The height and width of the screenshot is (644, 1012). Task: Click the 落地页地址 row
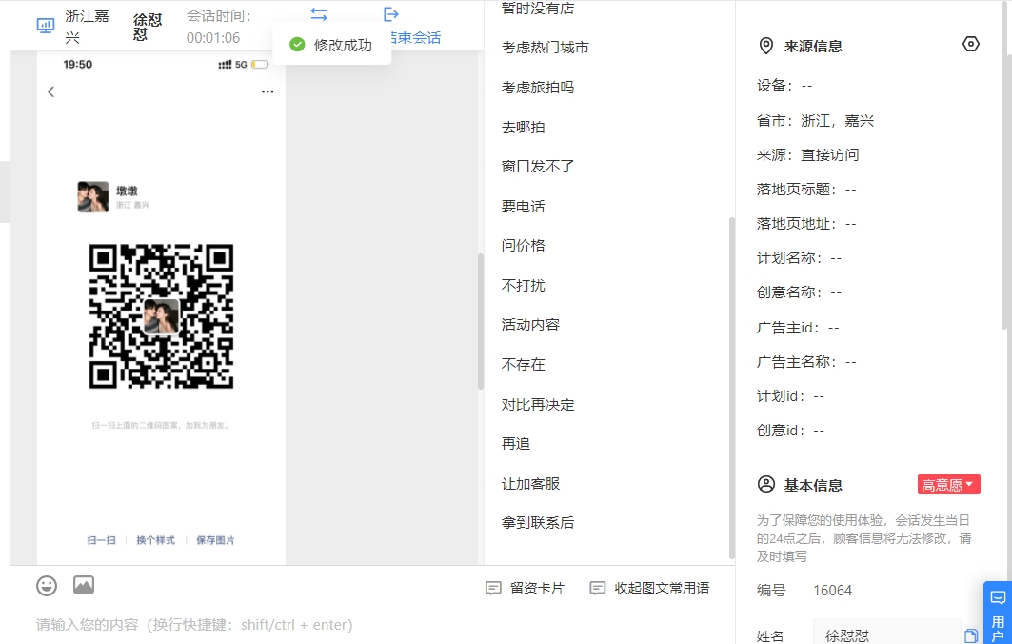[x=806, y=224]
